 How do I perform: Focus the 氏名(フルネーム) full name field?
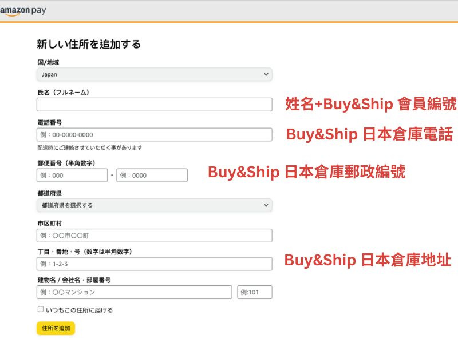point(154,105)
